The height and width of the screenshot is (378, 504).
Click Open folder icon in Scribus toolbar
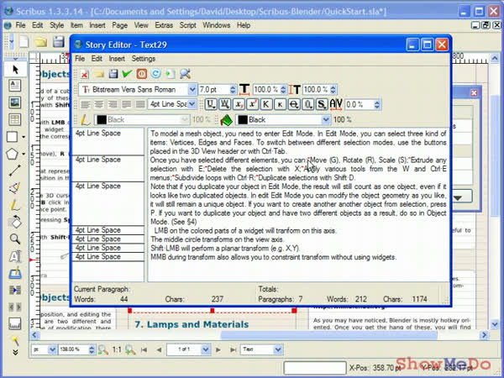(41, 42)
